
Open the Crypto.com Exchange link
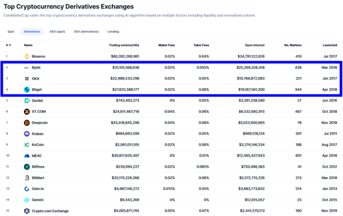[50, 211]
